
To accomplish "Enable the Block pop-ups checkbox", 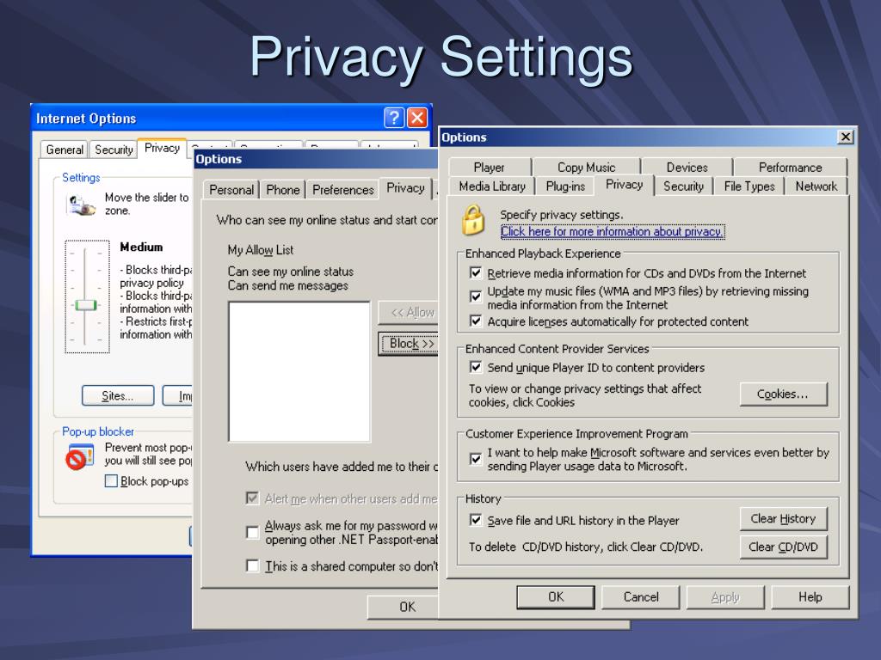I will tap(111, 481).
